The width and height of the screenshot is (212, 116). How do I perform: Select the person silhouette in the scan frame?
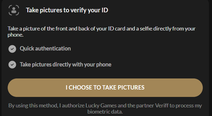[x=14, y=10]
